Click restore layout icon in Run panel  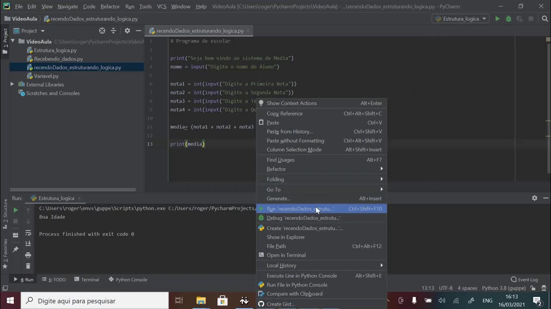coord(15,235)
